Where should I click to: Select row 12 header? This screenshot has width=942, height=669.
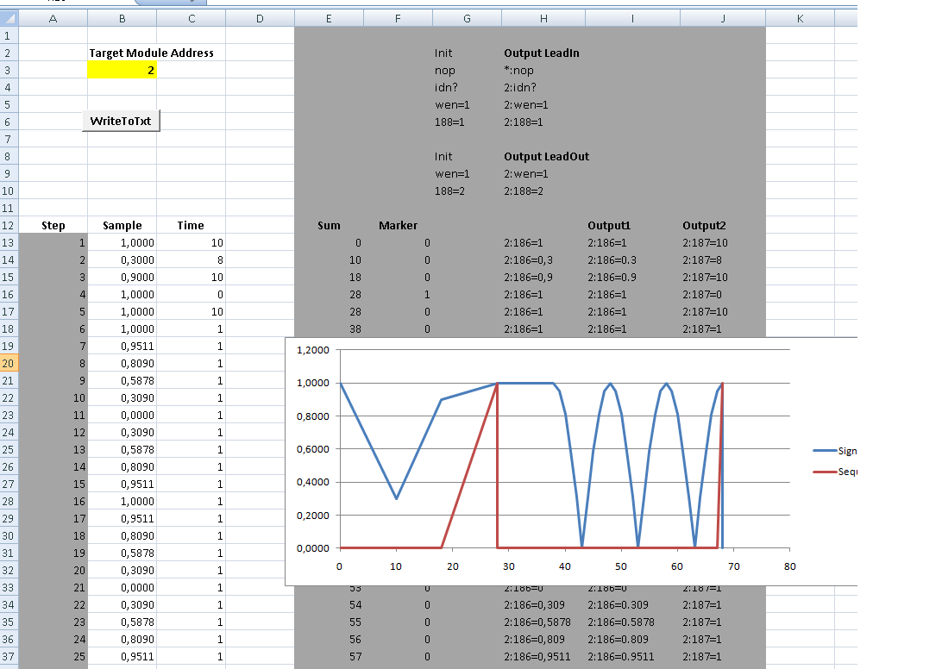[x=9, y=226]
